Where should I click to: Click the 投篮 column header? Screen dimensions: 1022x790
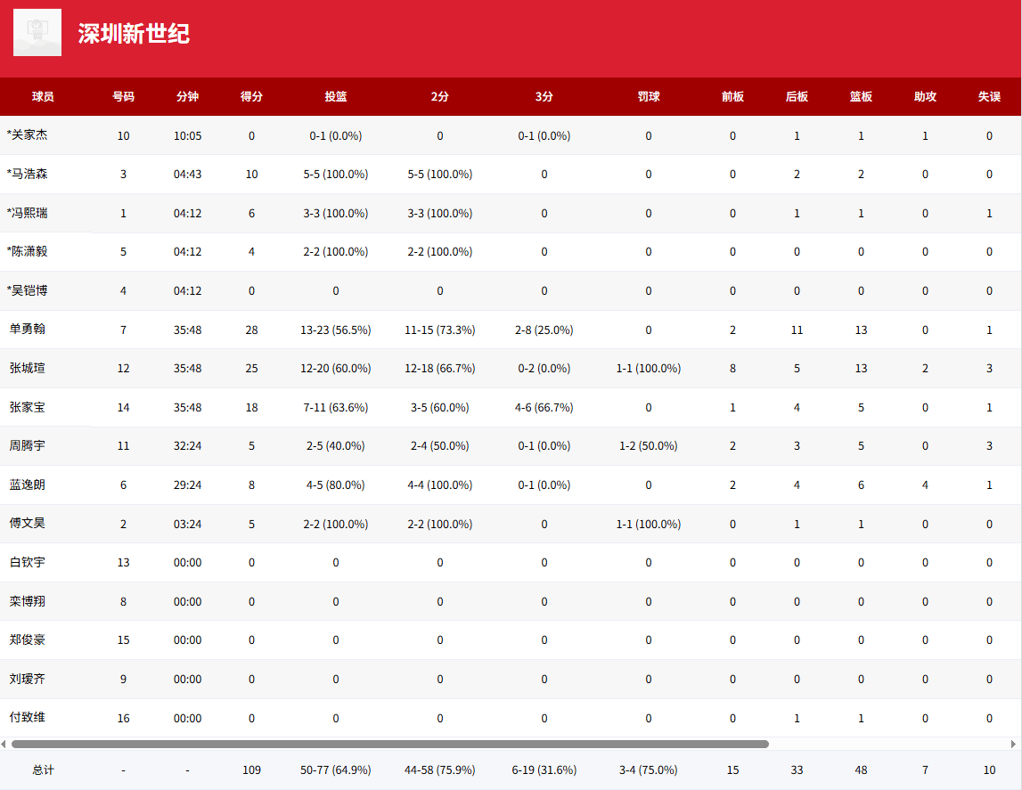[336, 96]
